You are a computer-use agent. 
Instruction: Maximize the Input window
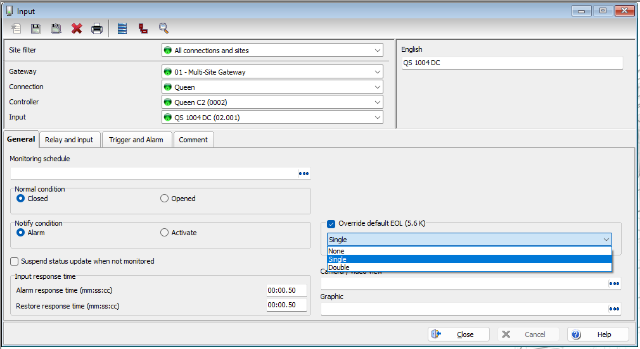603,11
